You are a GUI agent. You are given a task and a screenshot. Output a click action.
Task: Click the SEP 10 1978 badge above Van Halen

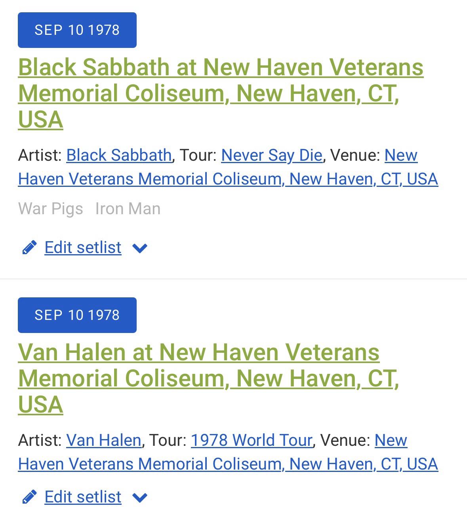tap(77, 315)
